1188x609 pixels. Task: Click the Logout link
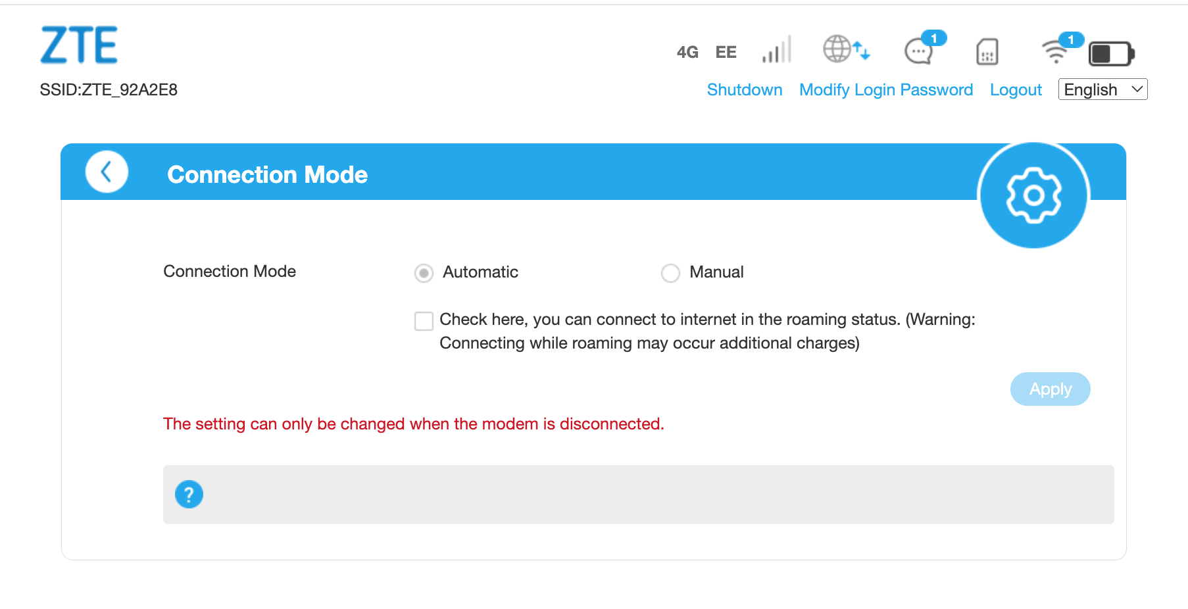pyautogui.click(x=1016, y=89)
